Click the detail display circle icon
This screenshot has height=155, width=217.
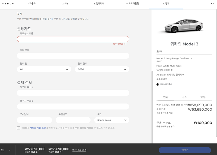[158, 84]
